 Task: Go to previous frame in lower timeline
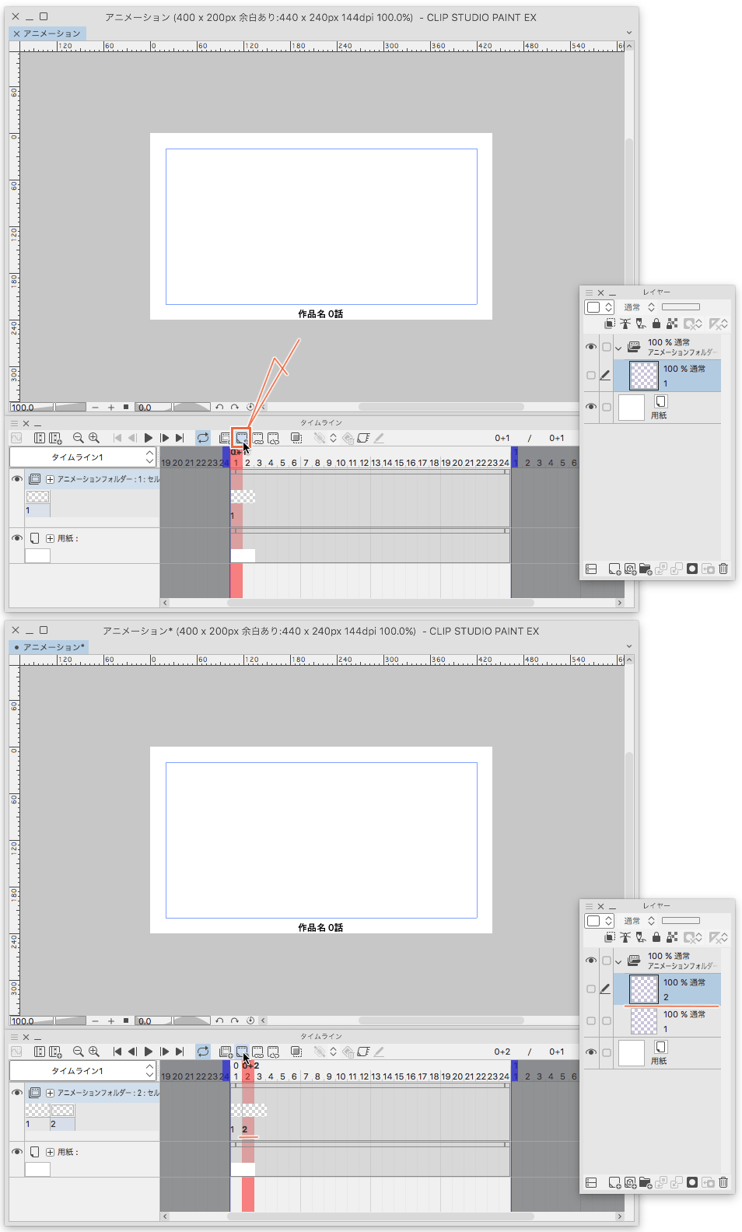(132, 1052)
